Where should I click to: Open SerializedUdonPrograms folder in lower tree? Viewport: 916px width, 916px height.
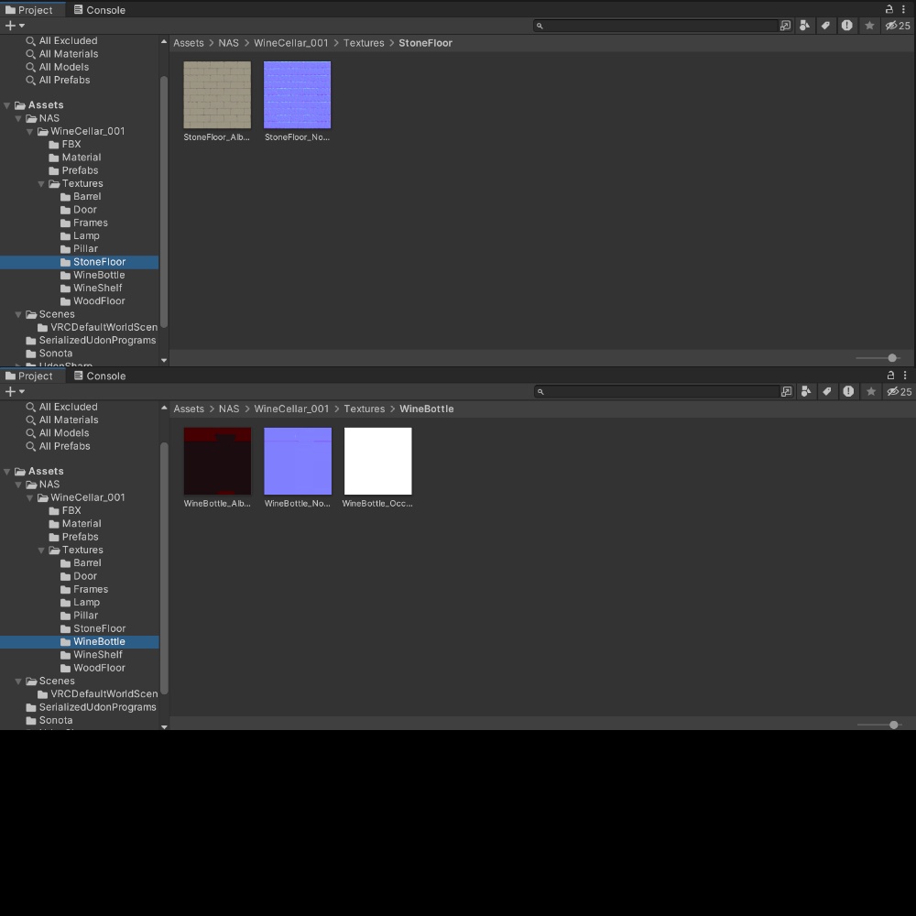pyautogui.click(x=97, y=707)
